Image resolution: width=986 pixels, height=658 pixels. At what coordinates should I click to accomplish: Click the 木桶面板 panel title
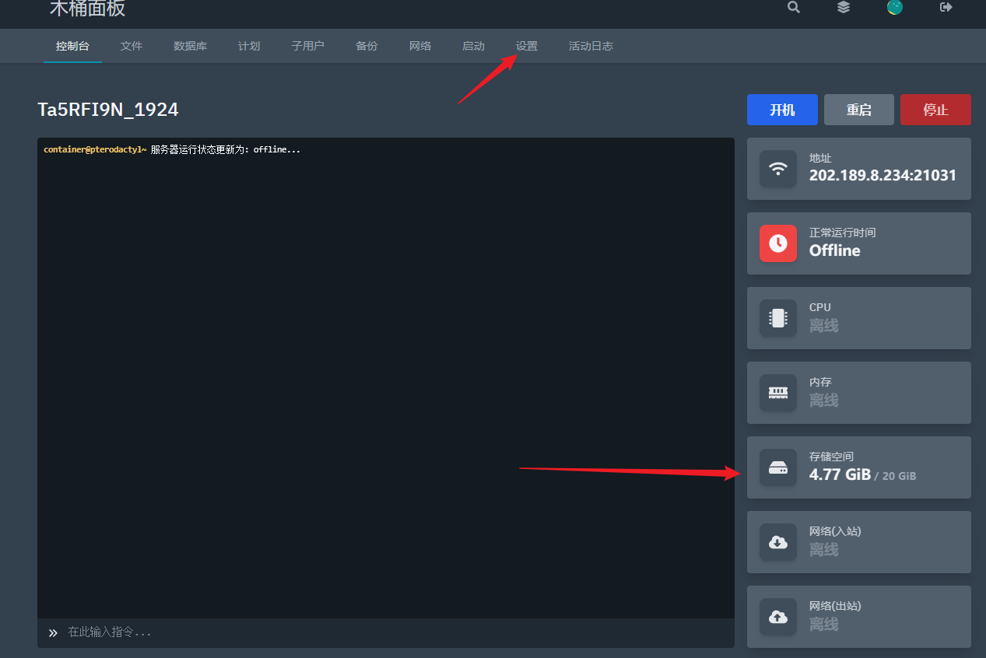point(87,8)
